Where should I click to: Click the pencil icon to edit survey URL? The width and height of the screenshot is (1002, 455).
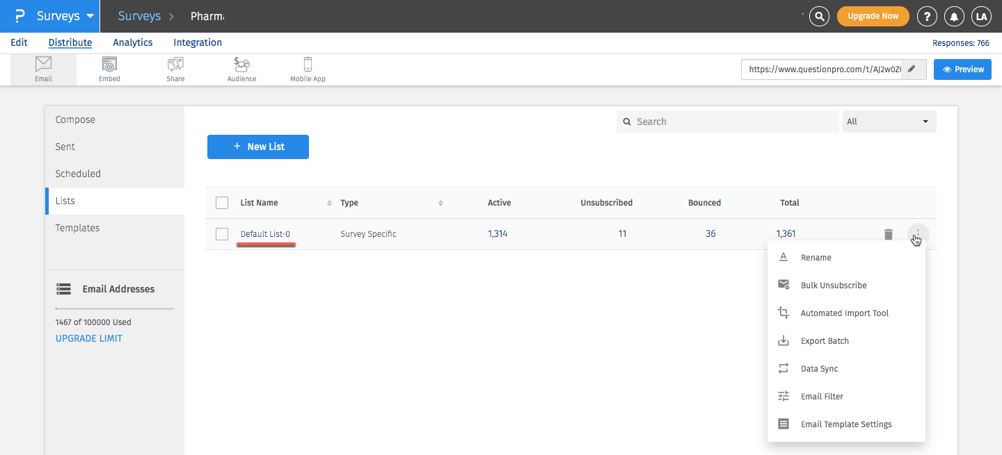point(912,69)
